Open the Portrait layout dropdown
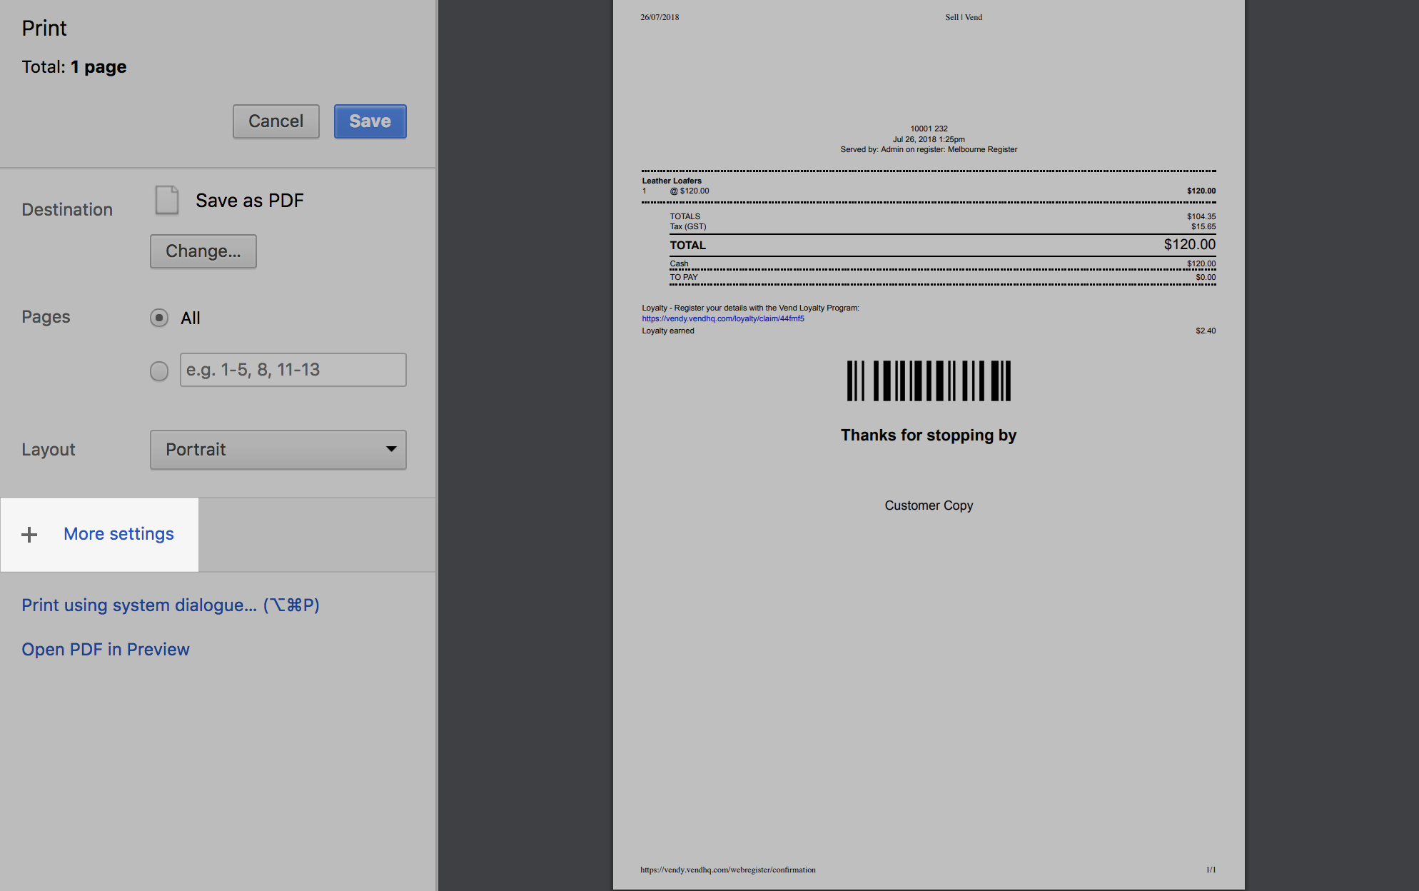Viewport: 1419px width, 891px height. [278, 450]
